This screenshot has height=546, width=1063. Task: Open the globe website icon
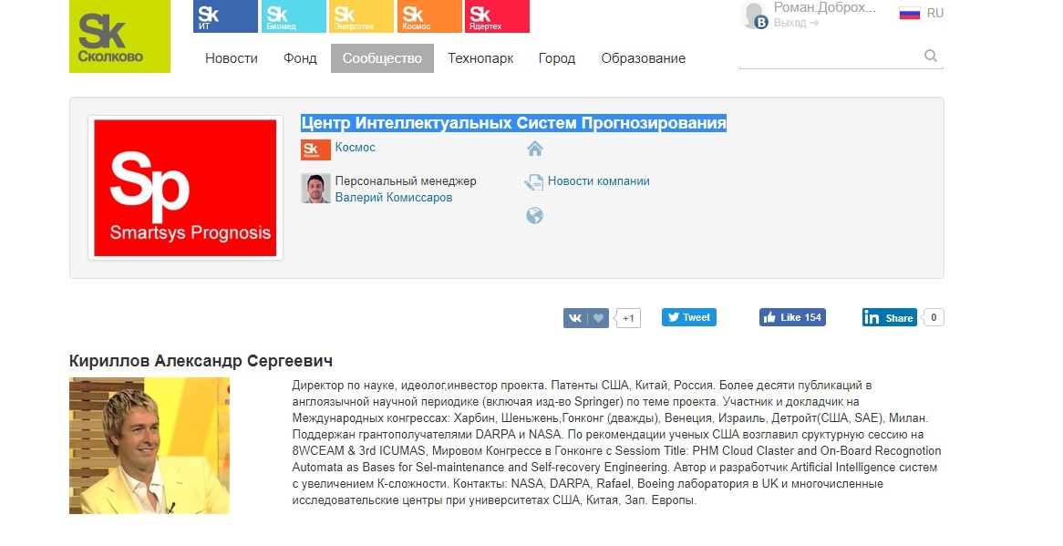click(x=534, y=215)
